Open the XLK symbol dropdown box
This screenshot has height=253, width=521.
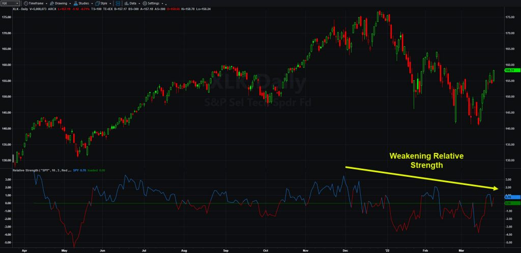[x=10, y=4]
